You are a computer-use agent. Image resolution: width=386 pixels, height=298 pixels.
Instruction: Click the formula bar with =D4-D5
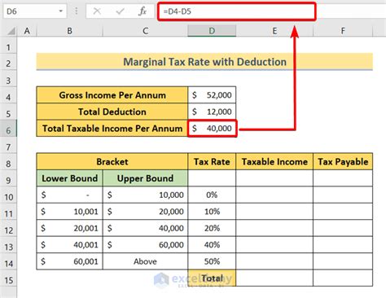[237, 11]
